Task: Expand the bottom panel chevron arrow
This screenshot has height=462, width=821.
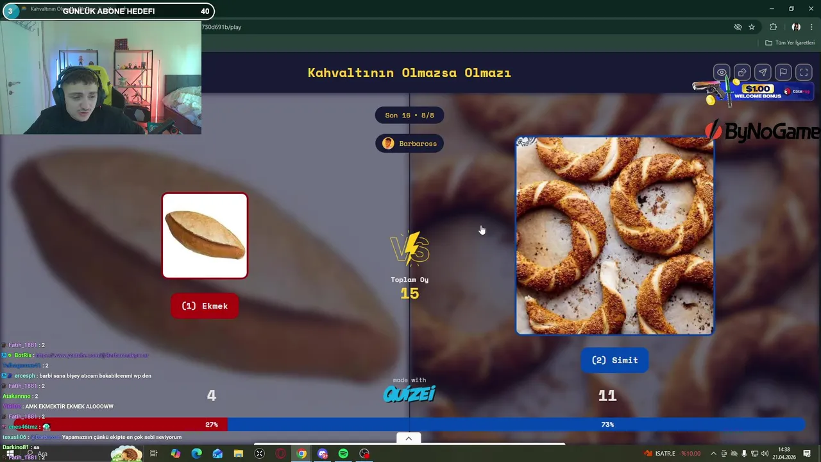Action: 409,438
